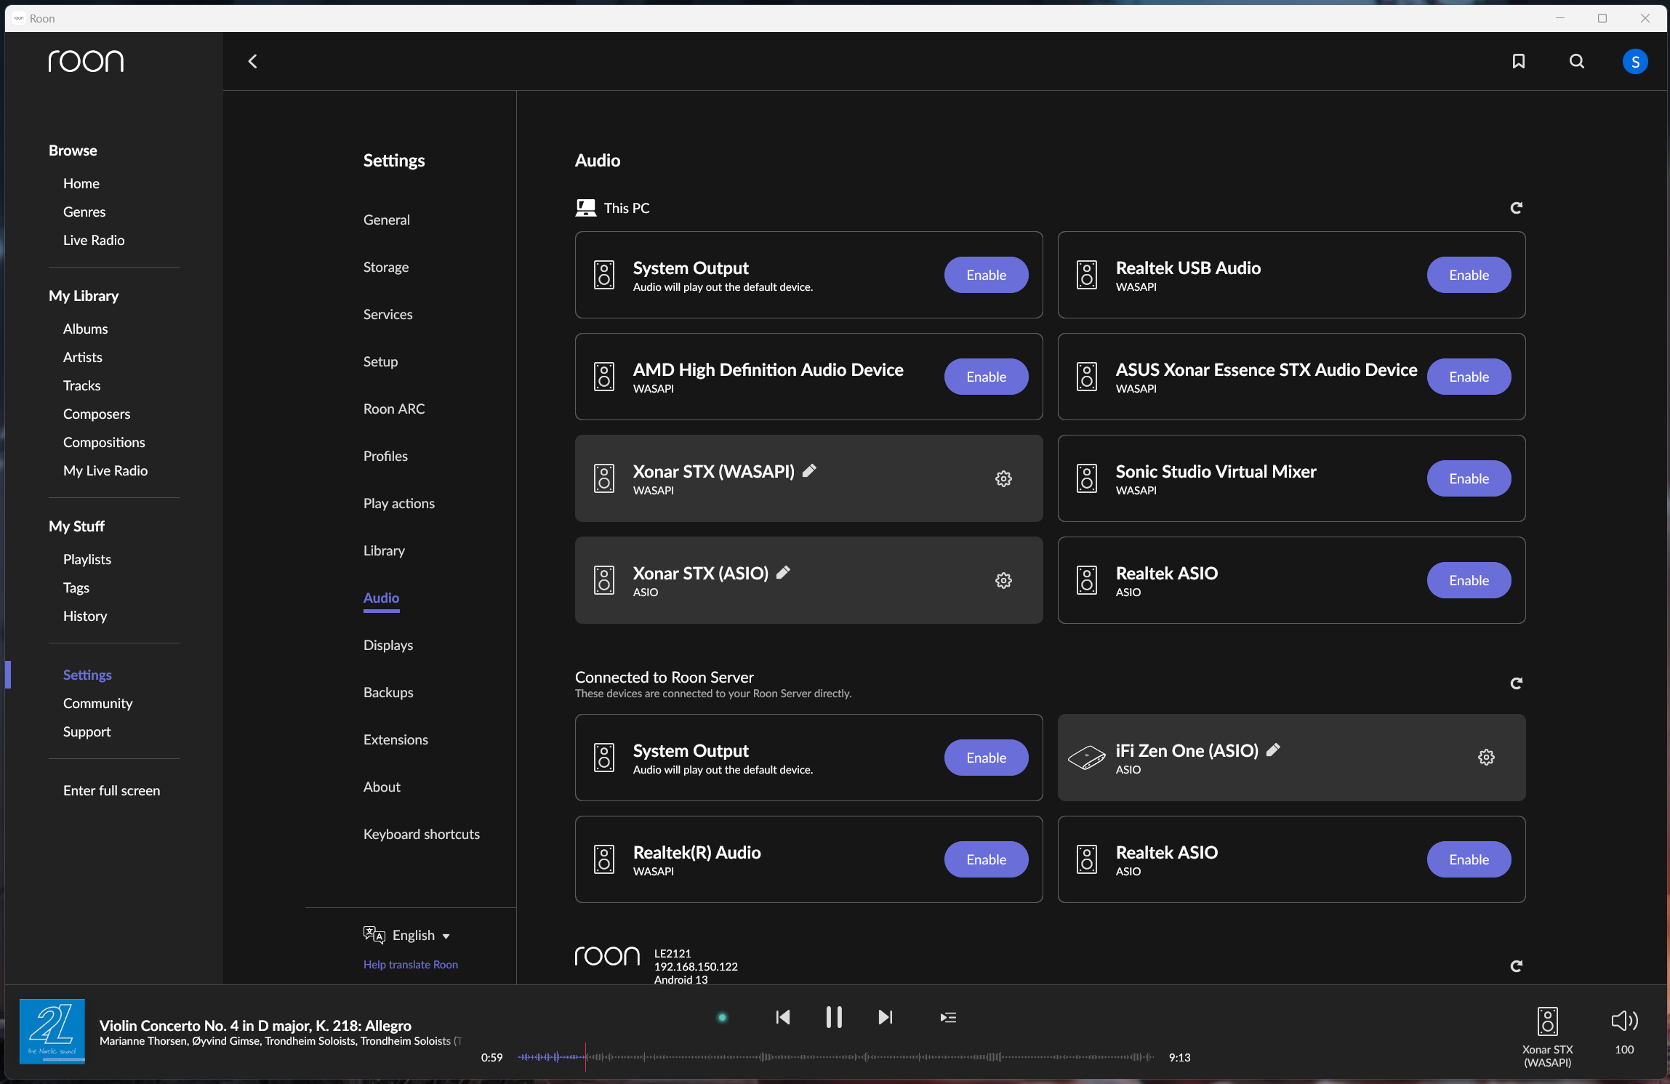The image size is (1670, 1084).
Task: Open the bookmarks panel
Action: coord(1518,61)
